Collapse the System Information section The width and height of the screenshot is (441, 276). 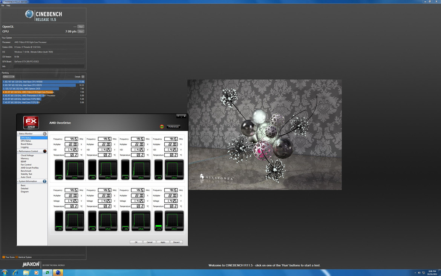tap(18, 181)
